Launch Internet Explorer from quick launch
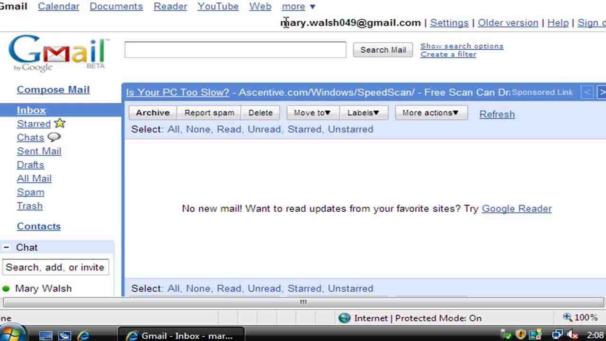Screen dimensions: 606x341 (x=83, y=336)
